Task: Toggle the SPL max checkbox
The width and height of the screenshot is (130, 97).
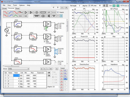Action: pos(89,5)
